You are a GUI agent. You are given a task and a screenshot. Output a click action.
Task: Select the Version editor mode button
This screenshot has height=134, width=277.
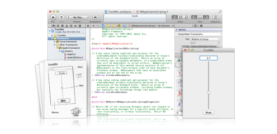point(186,17)
